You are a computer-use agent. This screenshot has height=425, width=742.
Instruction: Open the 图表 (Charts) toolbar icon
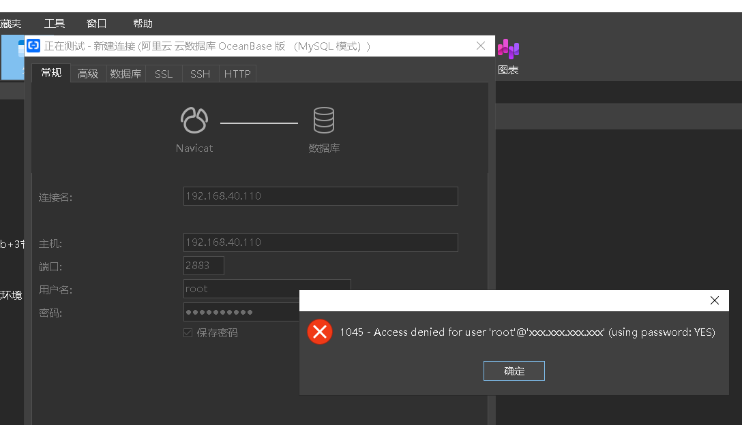pos(508,56)
